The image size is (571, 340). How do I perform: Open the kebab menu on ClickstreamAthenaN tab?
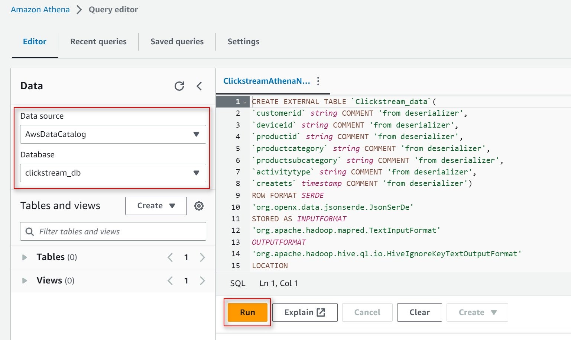(x=318, y=81)
